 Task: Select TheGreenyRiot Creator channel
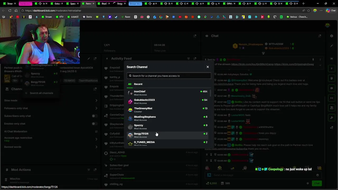[168, 110]
